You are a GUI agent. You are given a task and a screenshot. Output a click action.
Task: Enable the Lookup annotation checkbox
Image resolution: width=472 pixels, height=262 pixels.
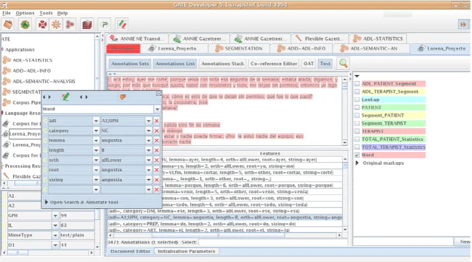coord(357,99)
